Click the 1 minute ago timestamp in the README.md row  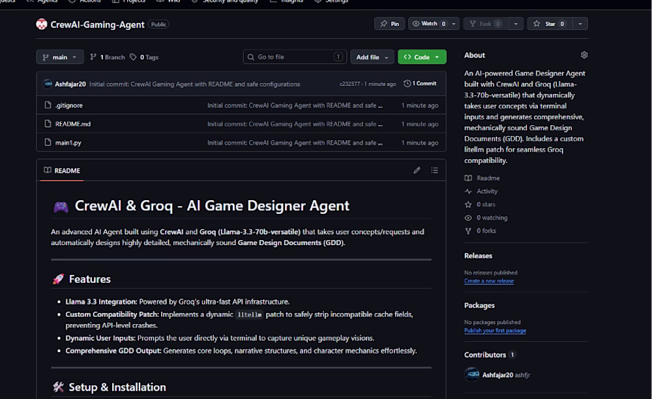pyautogui.click(x=419, y=124)
